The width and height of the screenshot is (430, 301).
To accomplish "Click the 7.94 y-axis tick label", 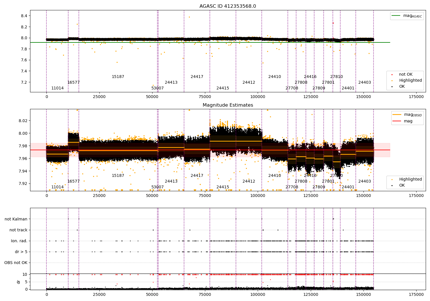I will pyautogui.click(x=23, y=171).
